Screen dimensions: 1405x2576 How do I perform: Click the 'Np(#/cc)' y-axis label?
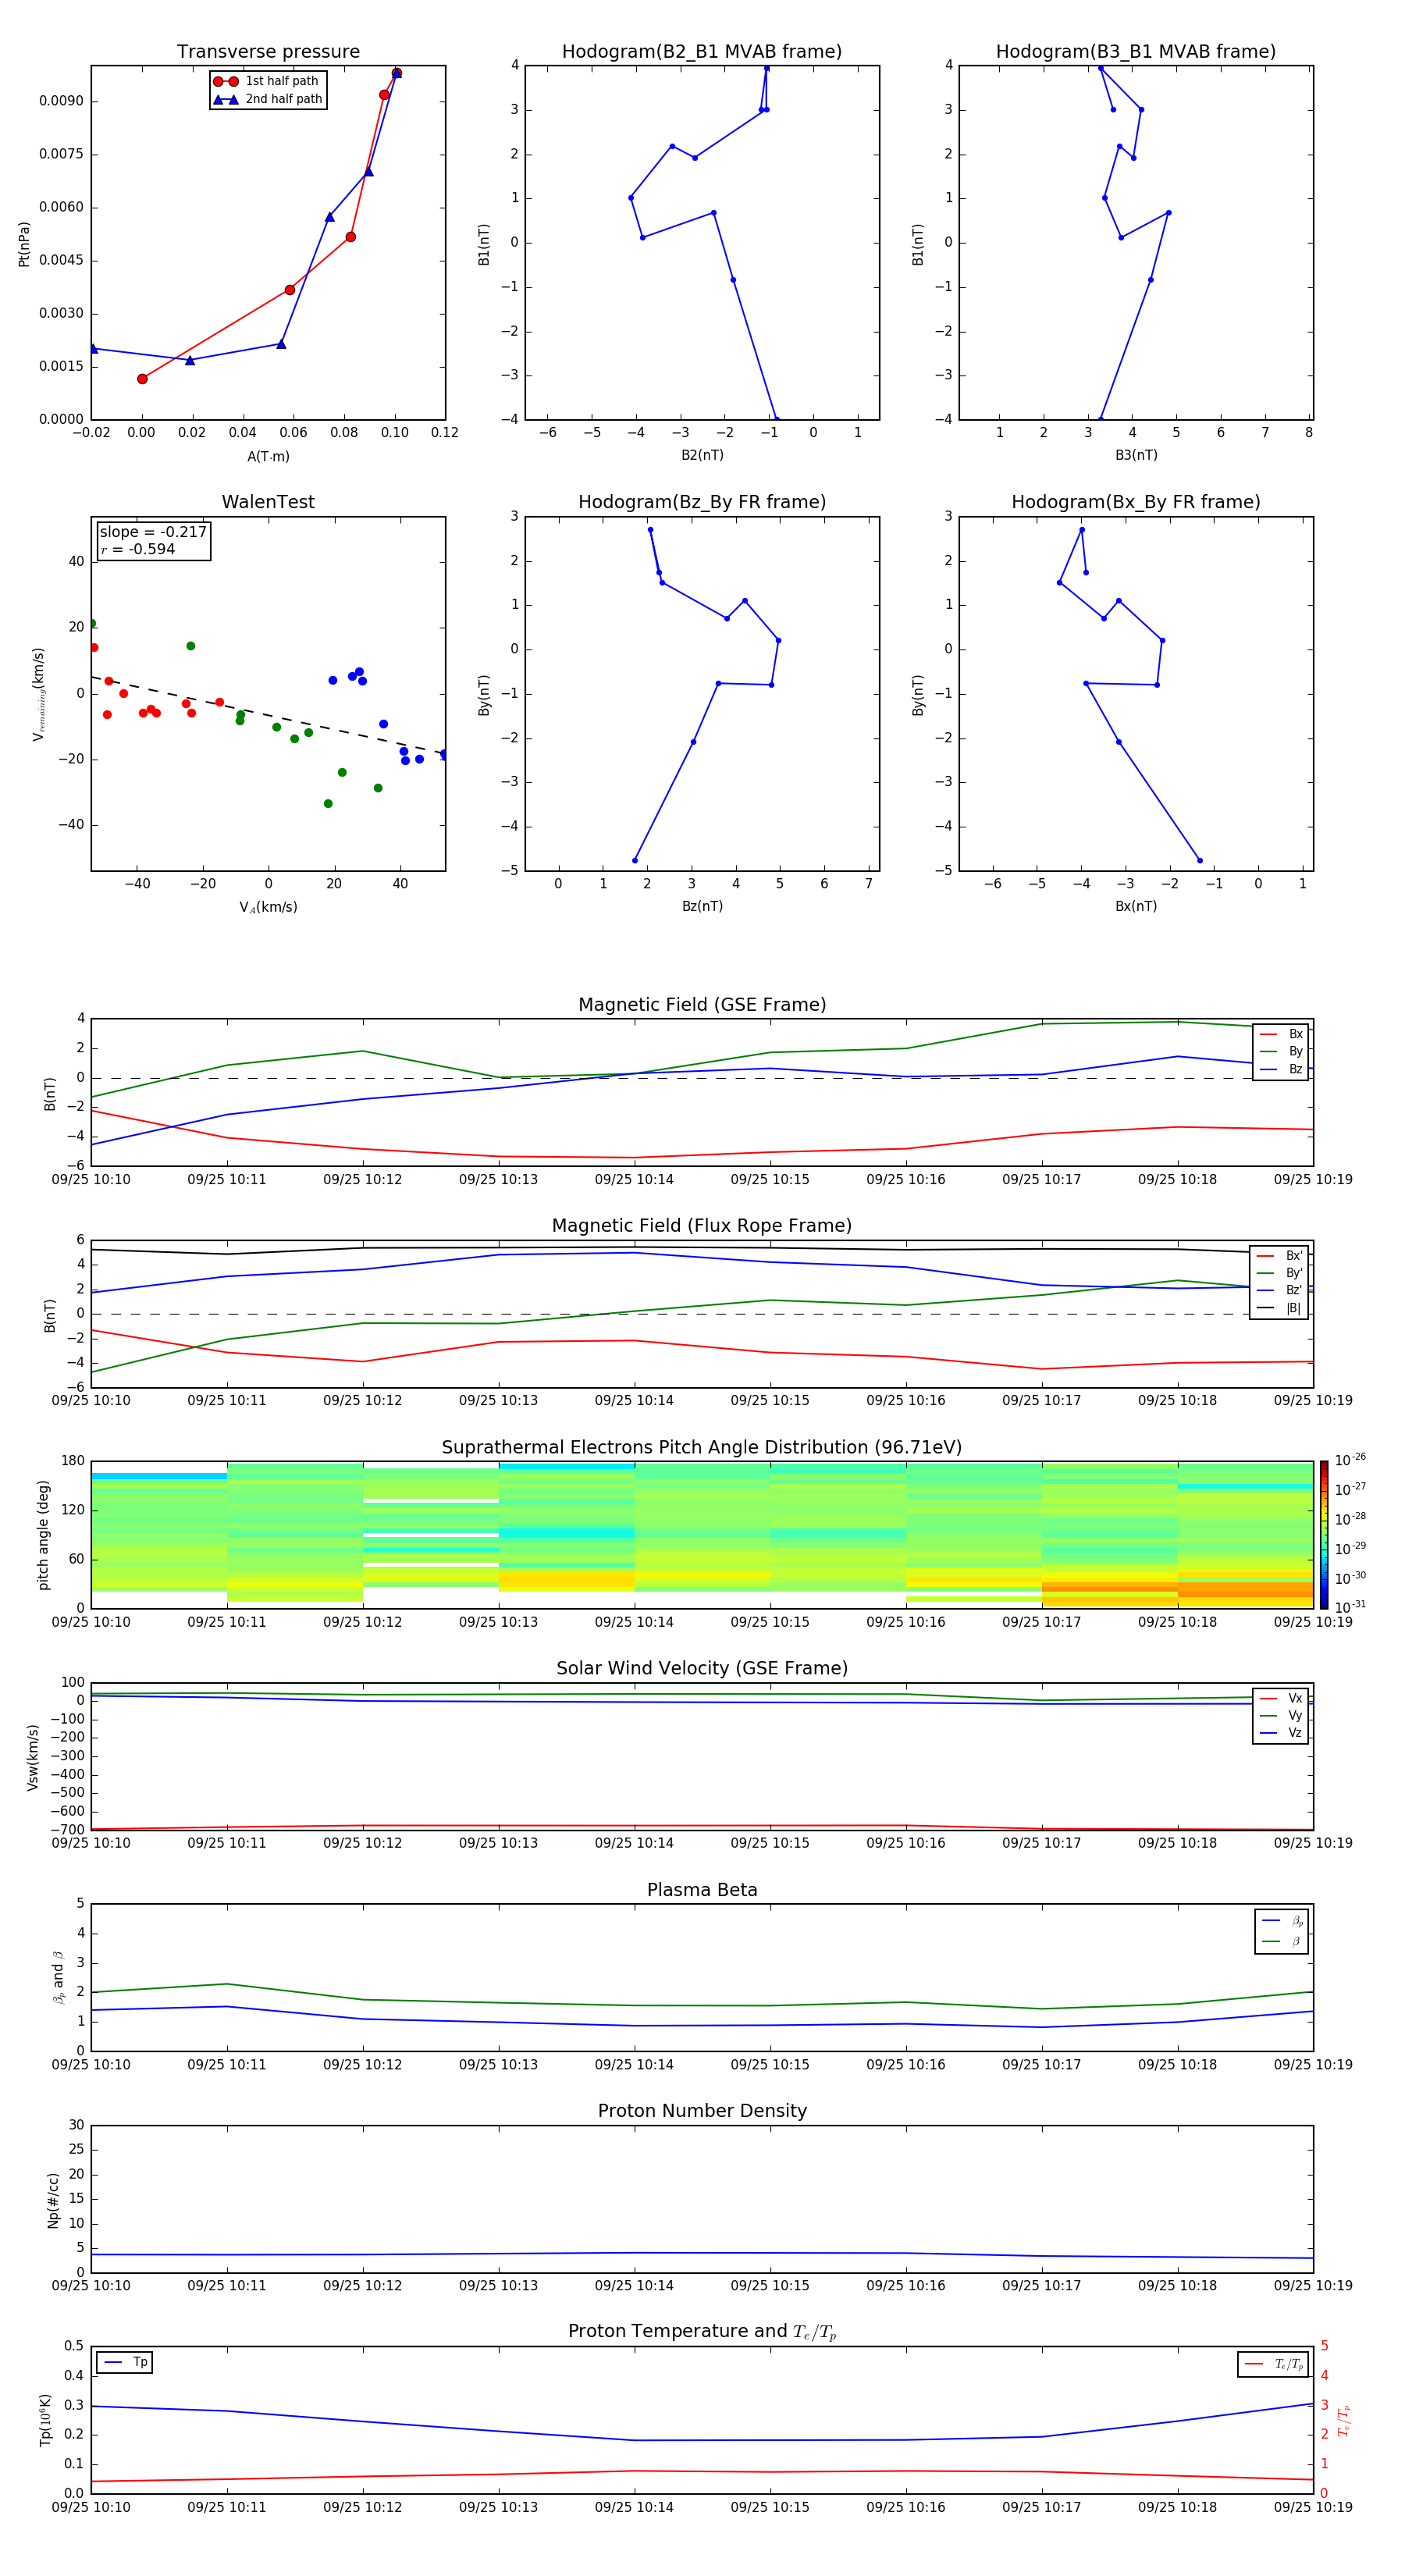click(53, 2200)
